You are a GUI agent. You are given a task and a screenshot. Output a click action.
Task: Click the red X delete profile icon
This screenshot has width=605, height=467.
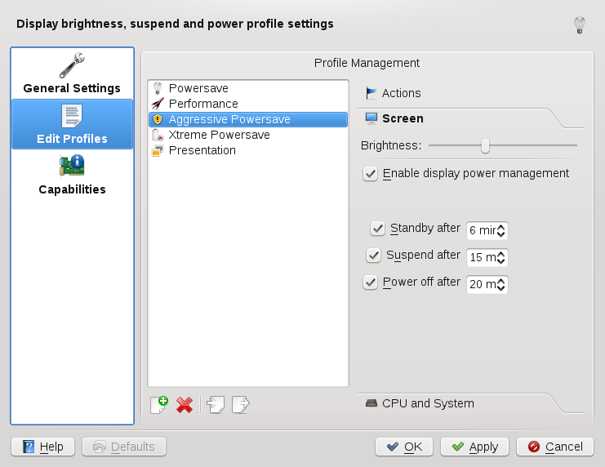tap(185, 404)
